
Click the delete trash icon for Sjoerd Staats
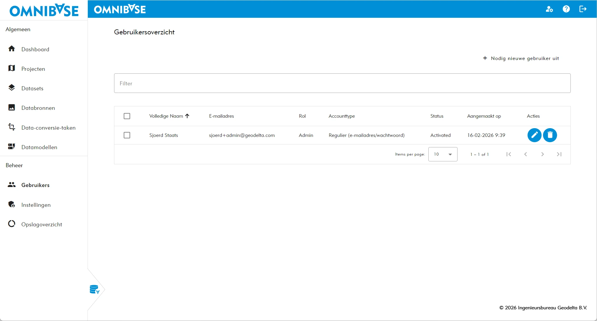click(550, 135)
